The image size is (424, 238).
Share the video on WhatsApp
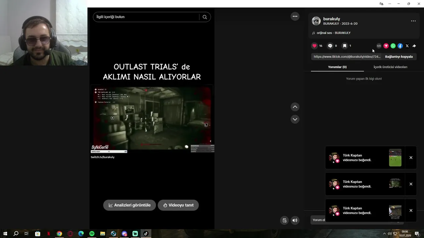point(393,46)
